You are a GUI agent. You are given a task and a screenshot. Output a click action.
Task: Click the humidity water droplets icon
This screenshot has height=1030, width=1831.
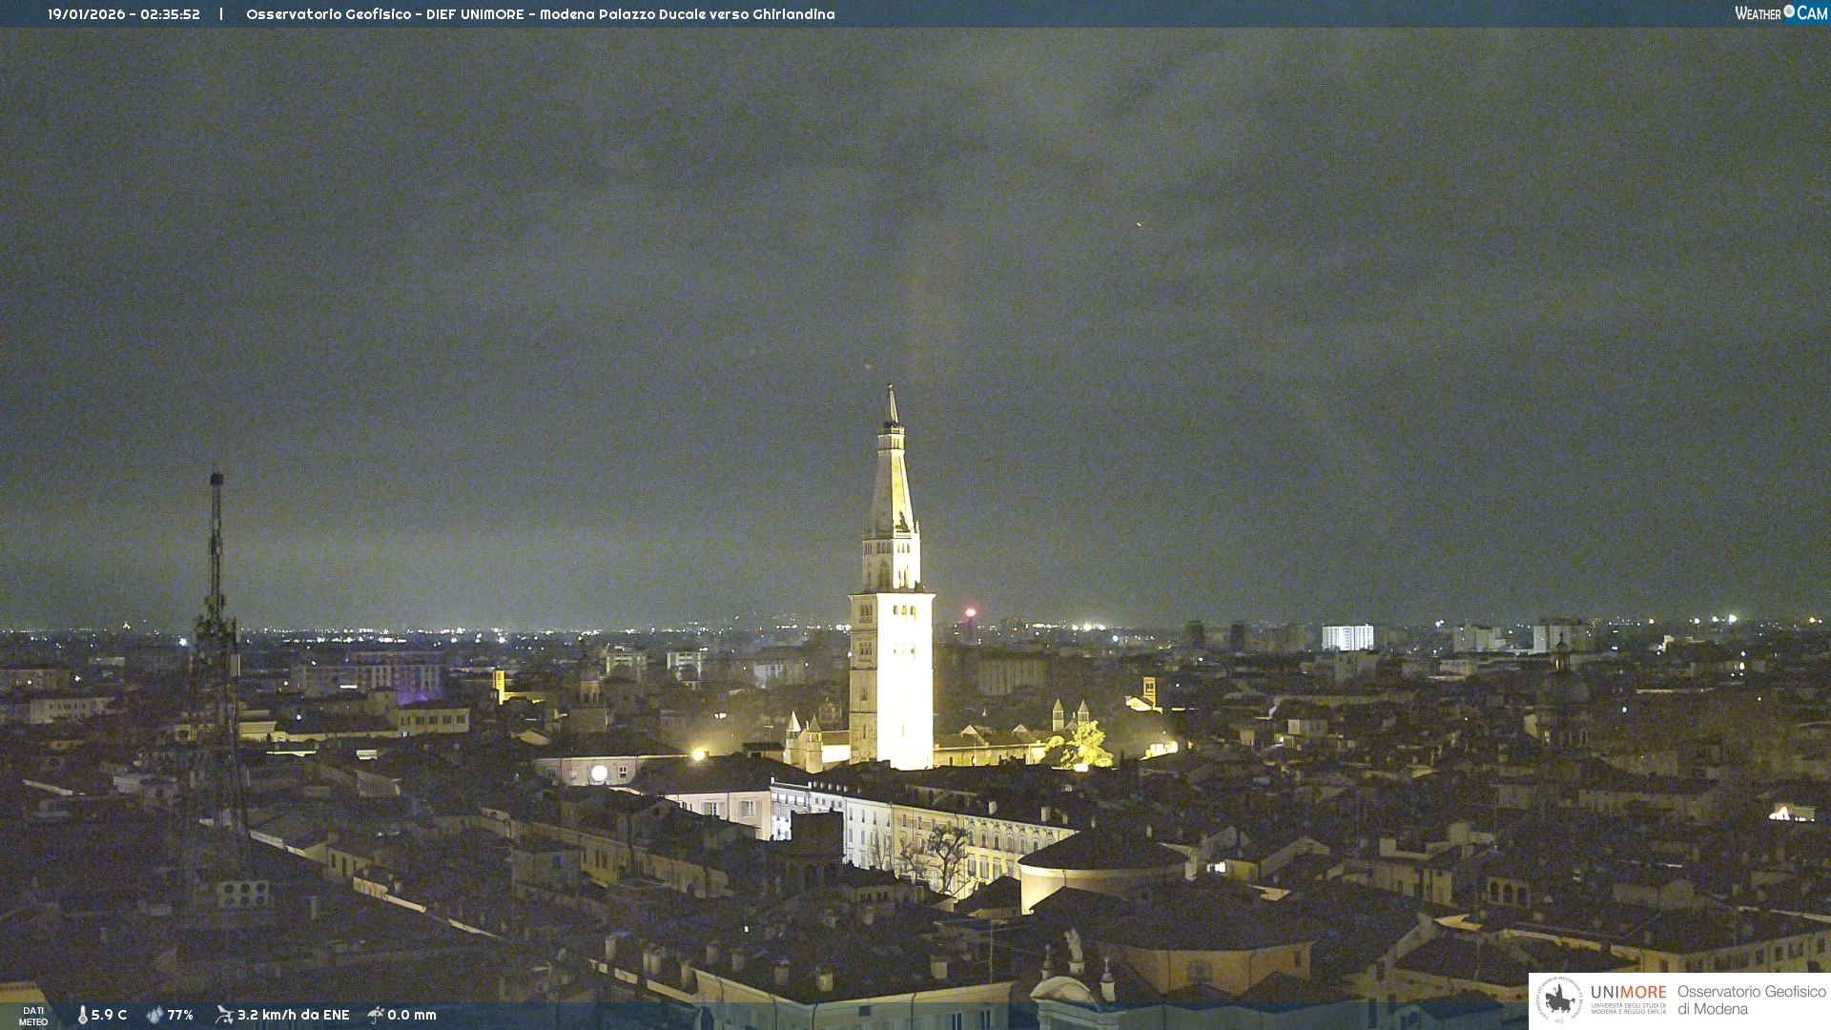[154, 1016]
